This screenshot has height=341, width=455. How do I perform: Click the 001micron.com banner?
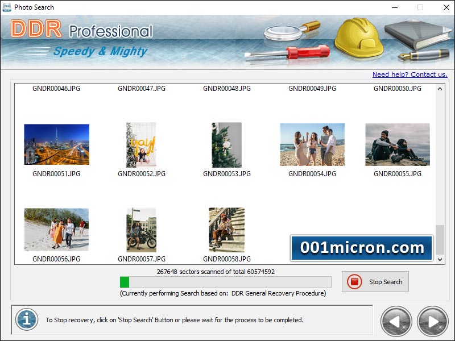click(362, 247)
